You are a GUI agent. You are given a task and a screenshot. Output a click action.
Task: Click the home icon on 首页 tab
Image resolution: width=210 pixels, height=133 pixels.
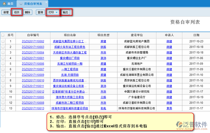click(x=4, y=4)
